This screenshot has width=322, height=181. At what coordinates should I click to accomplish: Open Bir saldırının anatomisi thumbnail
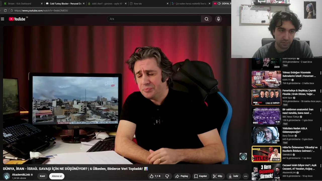[x=266, y=116]
